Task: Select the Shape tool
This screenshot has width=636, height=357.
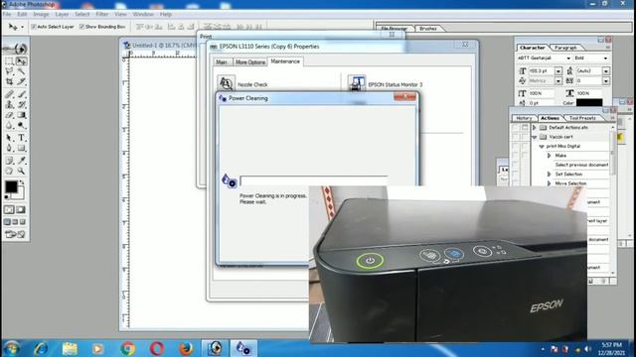Action: 21,148
